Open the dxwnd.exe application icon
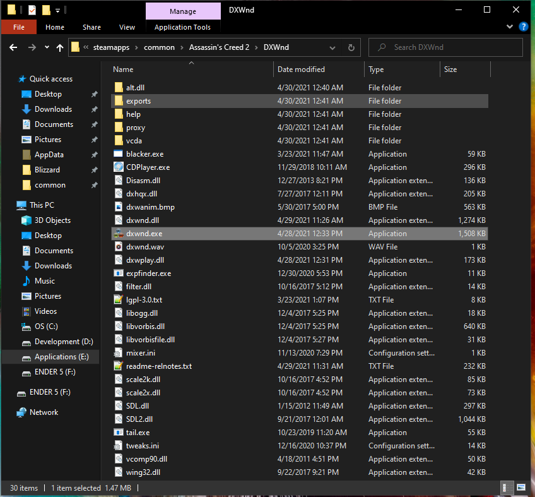 click(119, 234)
